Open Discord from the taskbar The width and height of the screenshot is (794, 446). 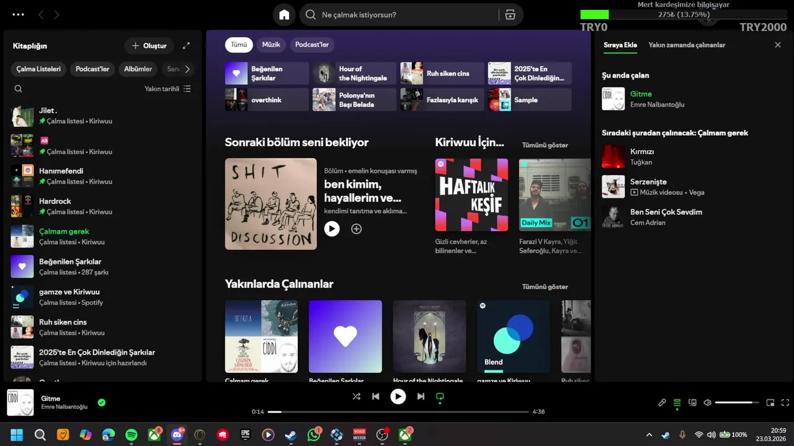coord(177,435)
